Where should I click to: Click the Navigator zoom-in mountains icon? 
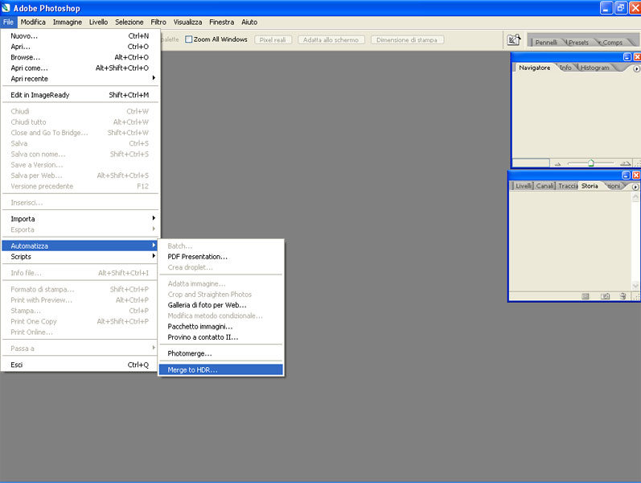(x=626, y=163)
